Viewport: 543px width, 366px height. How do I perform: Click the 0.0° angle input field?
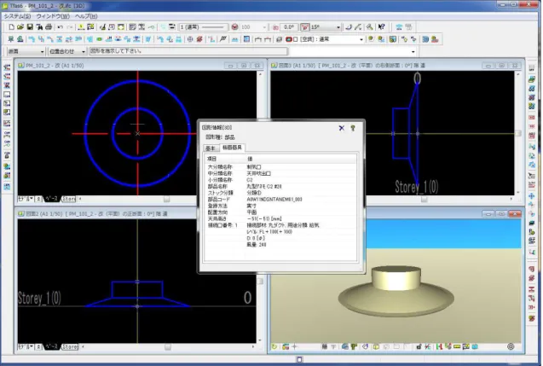coord(288,27)
